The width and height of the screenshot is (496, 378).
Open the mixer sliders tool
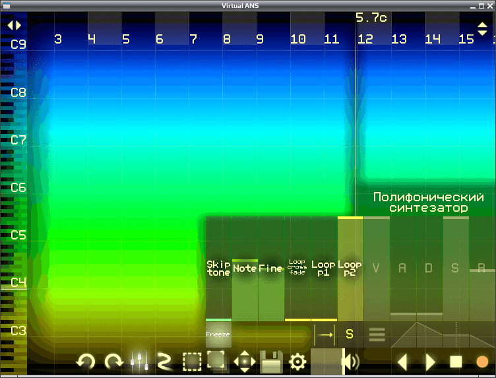click(x=140, y=362)
